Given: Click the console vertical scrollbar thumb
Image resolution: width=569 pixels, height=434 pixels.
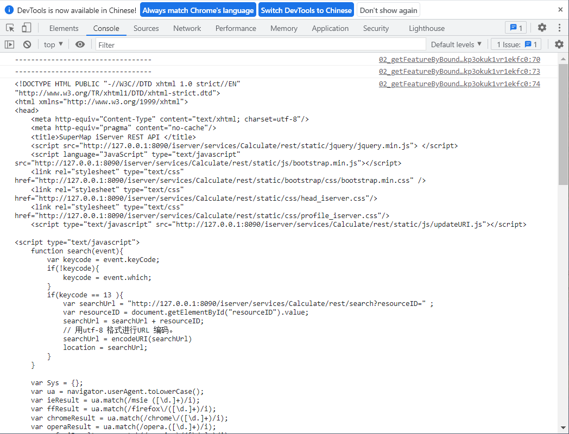Looking at the screenshot, I should (x=563, y=125).
